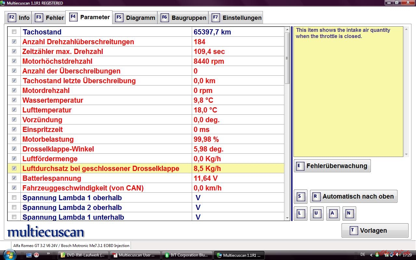
Task: Open the DVD-RW-Laufwerk taskbar item
Action: point(83,255)
